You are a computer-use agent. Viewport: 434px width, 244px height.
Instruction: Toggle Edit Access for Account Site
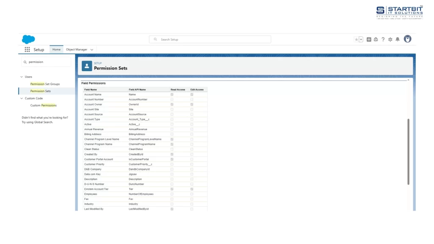point(192,109)
